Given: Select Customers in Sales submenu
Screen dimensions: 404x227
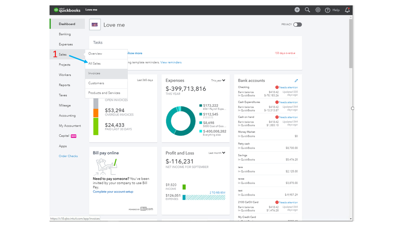Looking at the screenshot, I should pyautogui.click(x=106, y=83).
